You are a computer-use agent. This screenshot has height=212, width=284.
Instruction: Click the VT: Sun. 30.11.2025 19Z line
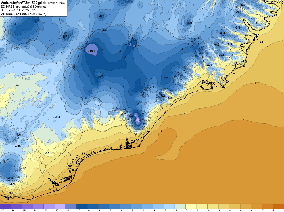(x=23, y=14)
